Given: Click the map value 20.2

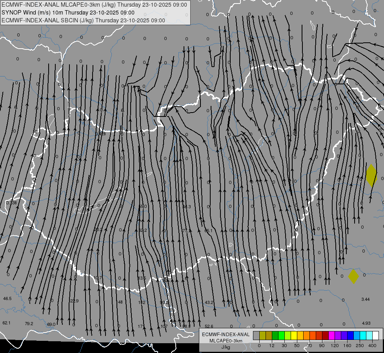Looking at the screenshot, I should (98, 229).
